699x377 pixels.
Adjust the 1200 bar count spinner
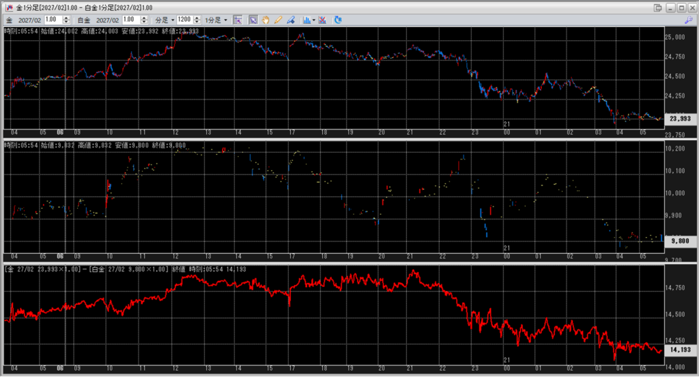tap(197, 20)
